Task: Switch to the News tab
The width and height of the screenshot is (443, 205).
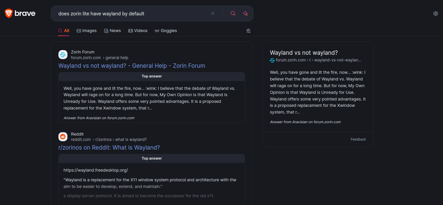Action: pos(113,31)
